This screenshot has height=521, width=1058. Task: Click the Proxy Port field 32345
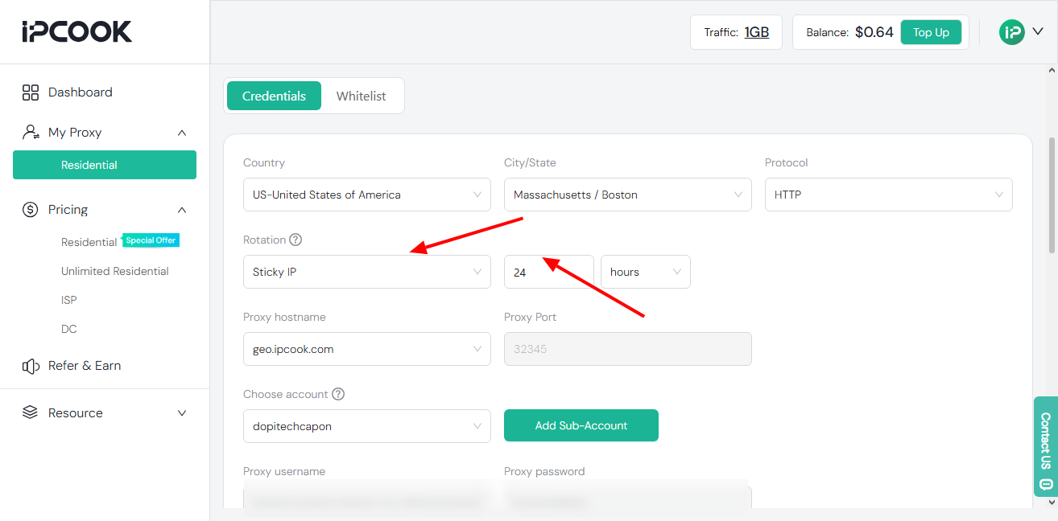tap(628, 349)
